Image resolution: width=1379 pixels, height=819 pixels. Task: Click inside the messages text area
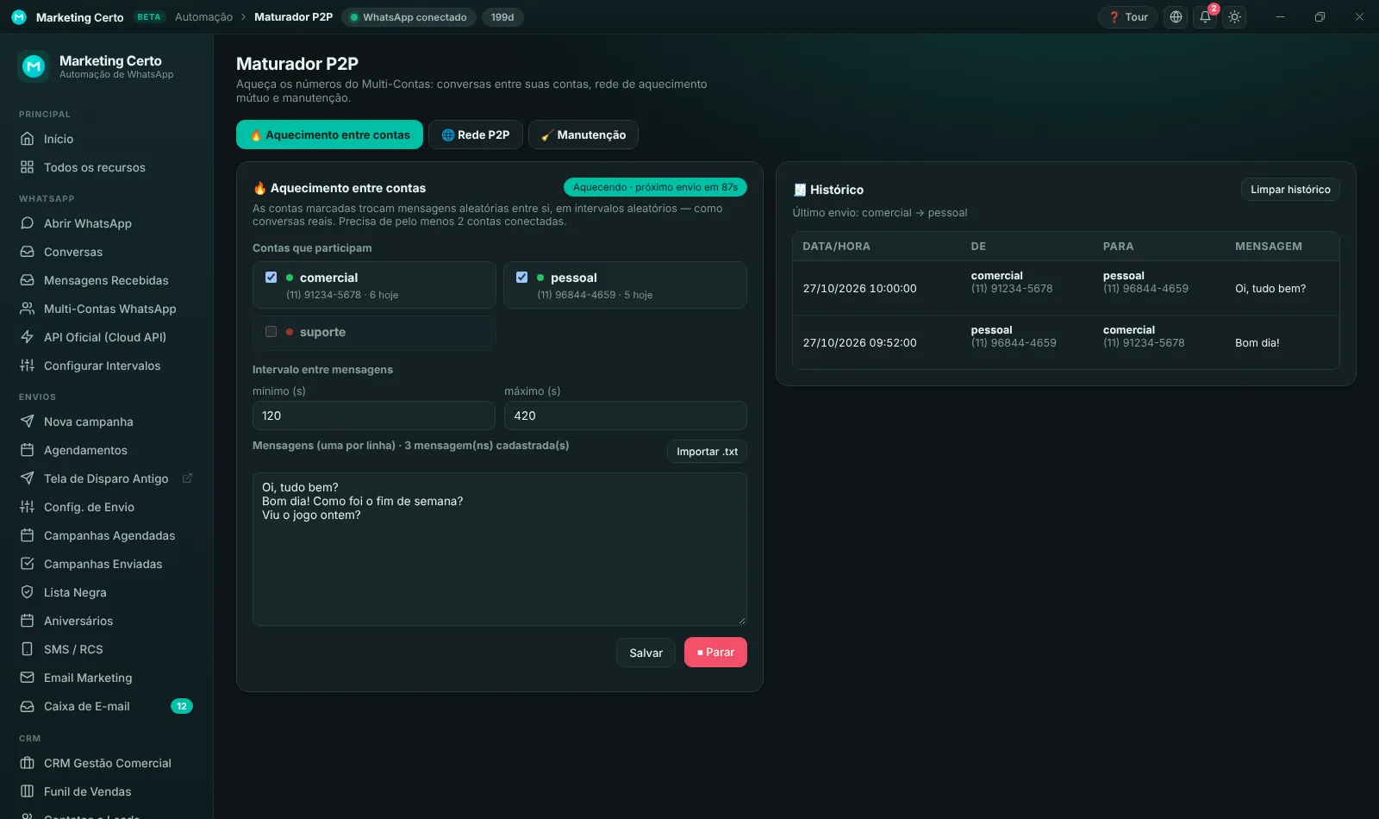(x=500, y=549)
